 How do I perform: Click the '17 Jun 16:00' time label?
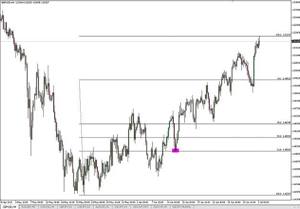pos(204,202)
